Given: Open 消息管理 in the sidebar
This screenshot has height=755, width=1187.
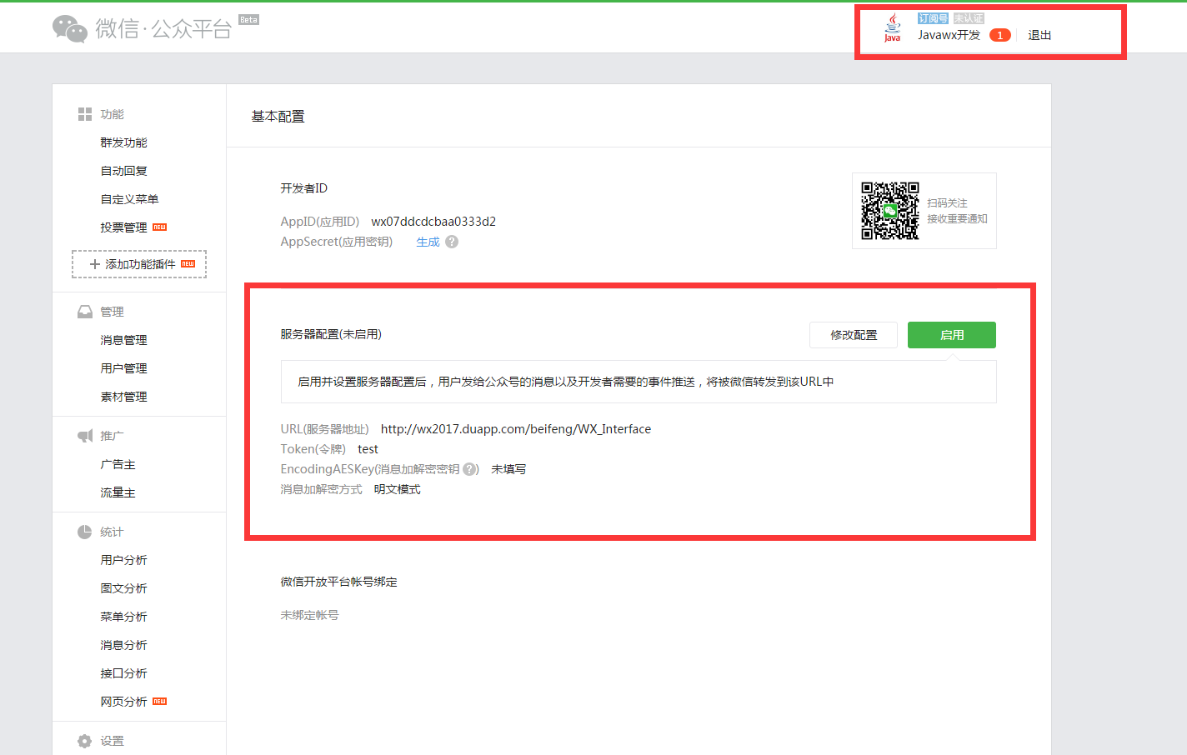Looking at the screenshot, I should pos(124,340).
